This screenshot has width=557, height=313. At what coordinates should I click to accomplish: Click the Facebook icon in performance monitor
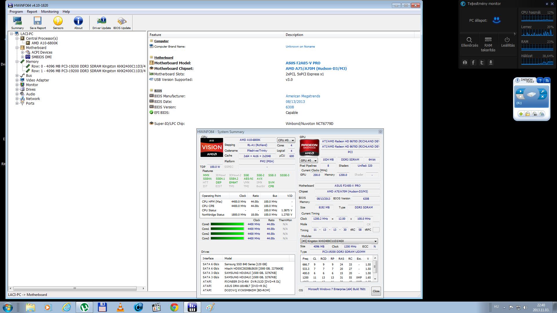tap(473, 62)
